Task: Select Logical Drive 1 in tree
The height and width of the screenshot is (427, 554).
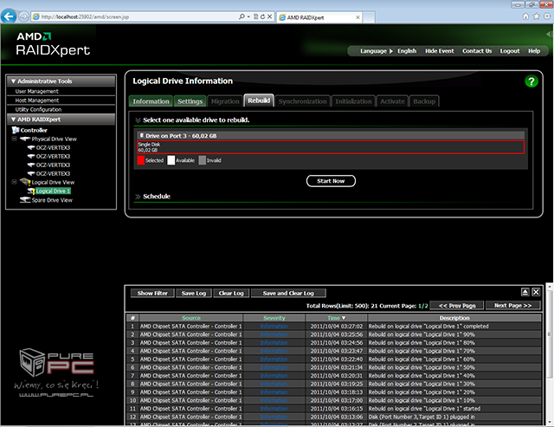Action: click(x=53, y=191)
